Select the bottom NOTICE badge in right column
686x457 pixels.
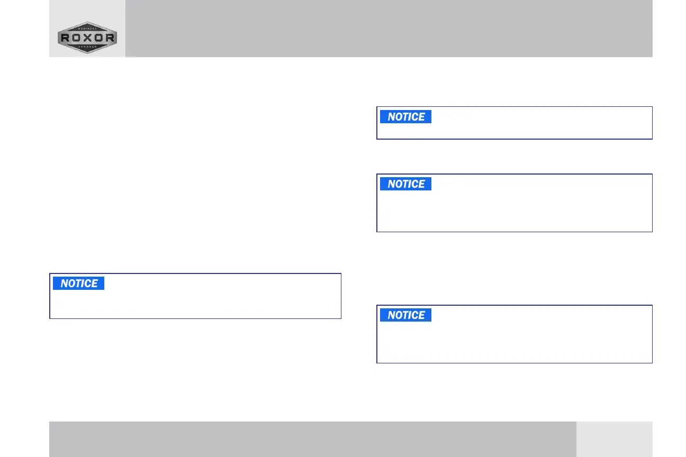[405, 315]
